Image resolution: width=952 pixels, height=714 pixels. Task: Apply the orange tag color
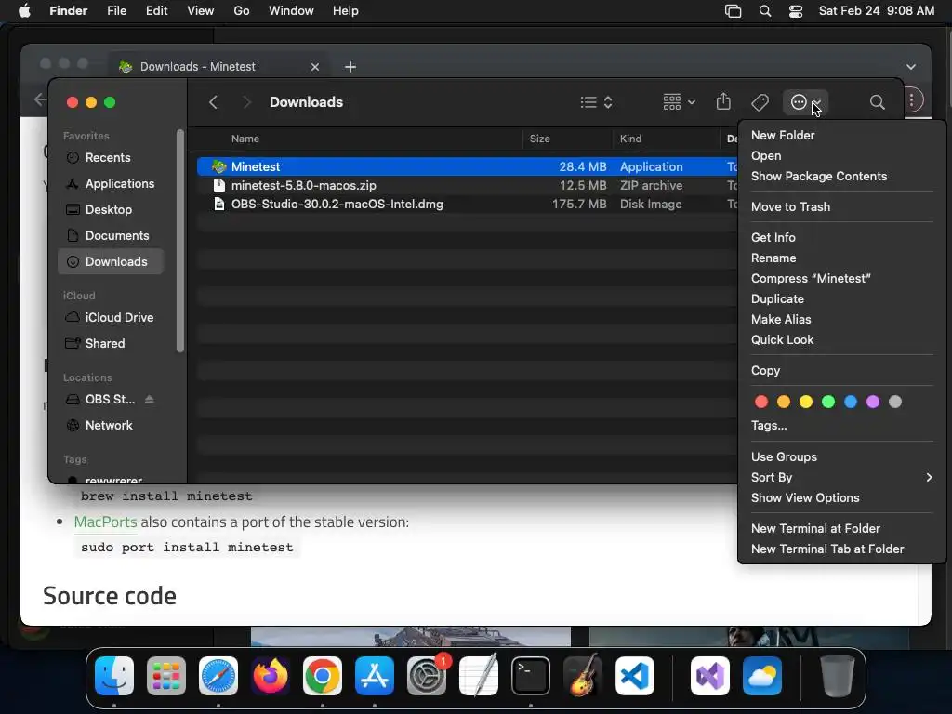[784, 402]
